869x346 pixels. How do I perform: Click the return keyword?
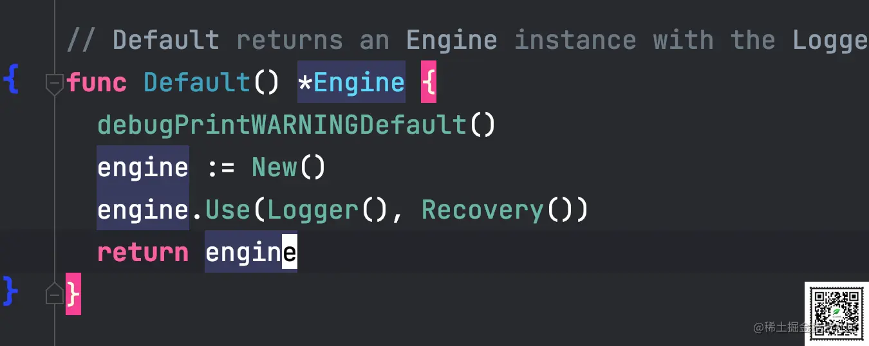143,253
